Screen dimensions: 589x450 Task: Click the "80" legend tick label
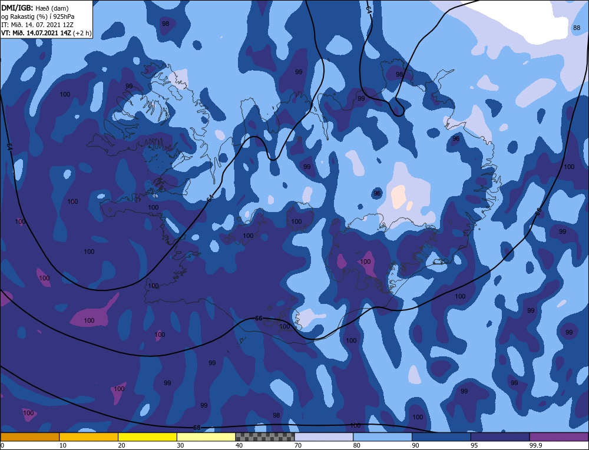point(356,445)
